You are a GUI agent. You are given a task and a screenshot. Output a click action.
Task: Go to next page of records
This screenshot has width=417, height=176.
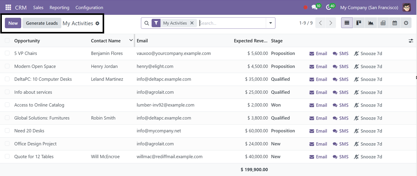pyautogui.click(x=331, y=23)
